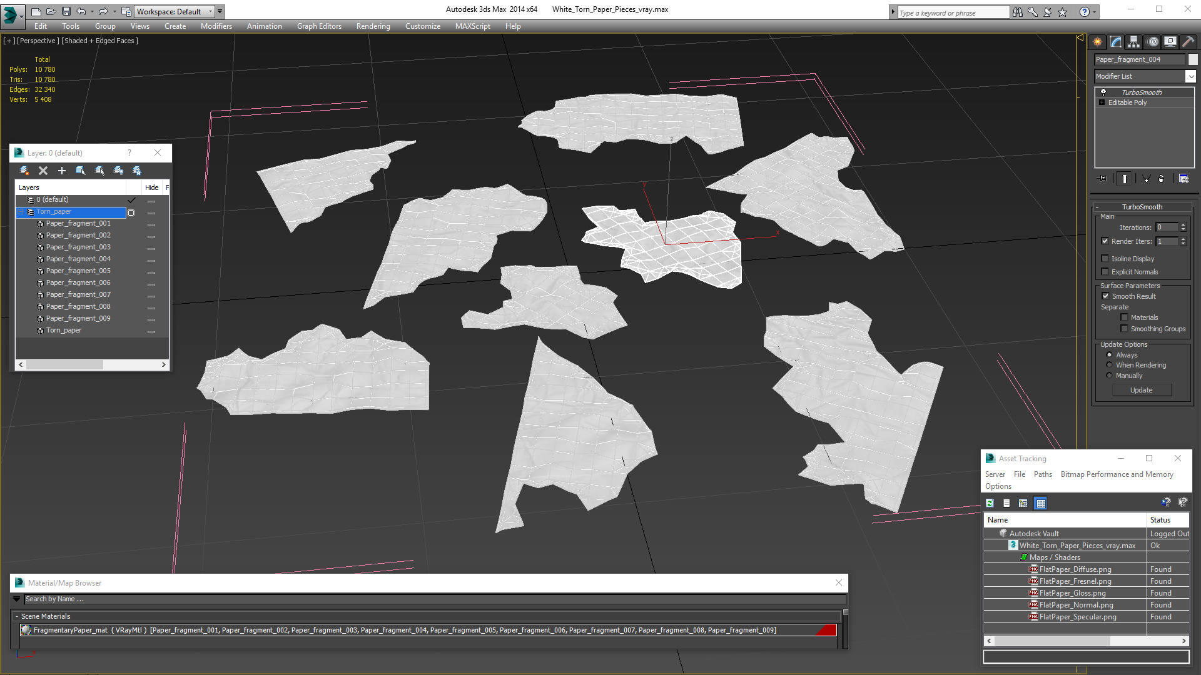This screenshot has height=675, width=1201.
Task: Open the Modifier List dropdown
Action: 1190,76
